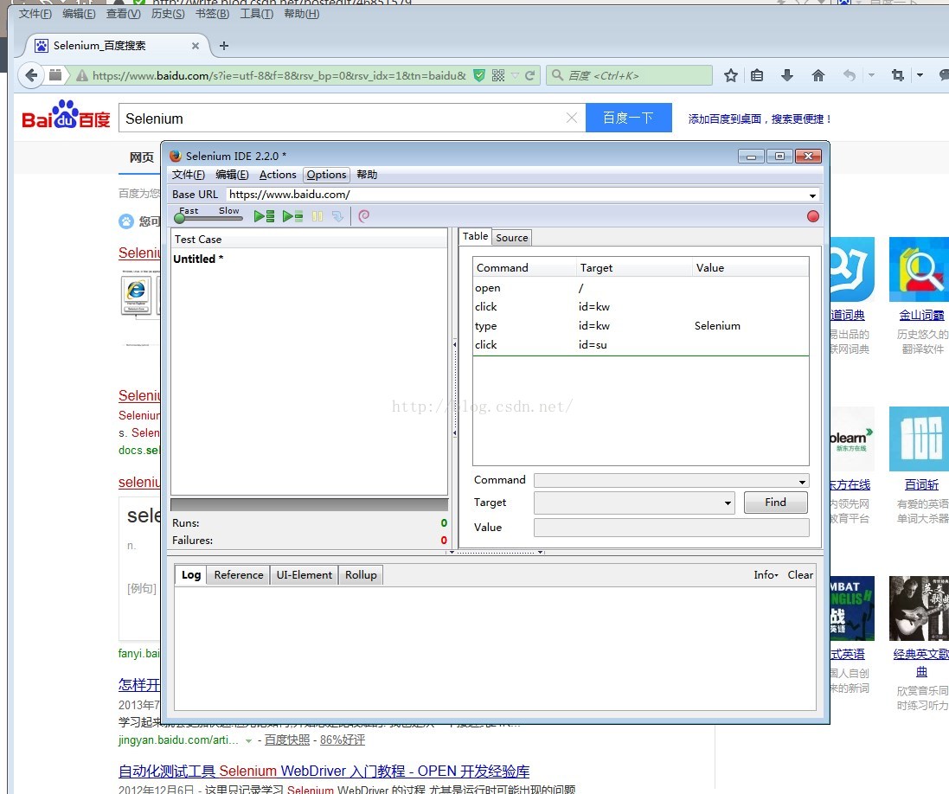This screenshot has height=794, width=949.
Task: Go to browser home page icon
Action: pyautogui.click(x=818, y=75)
